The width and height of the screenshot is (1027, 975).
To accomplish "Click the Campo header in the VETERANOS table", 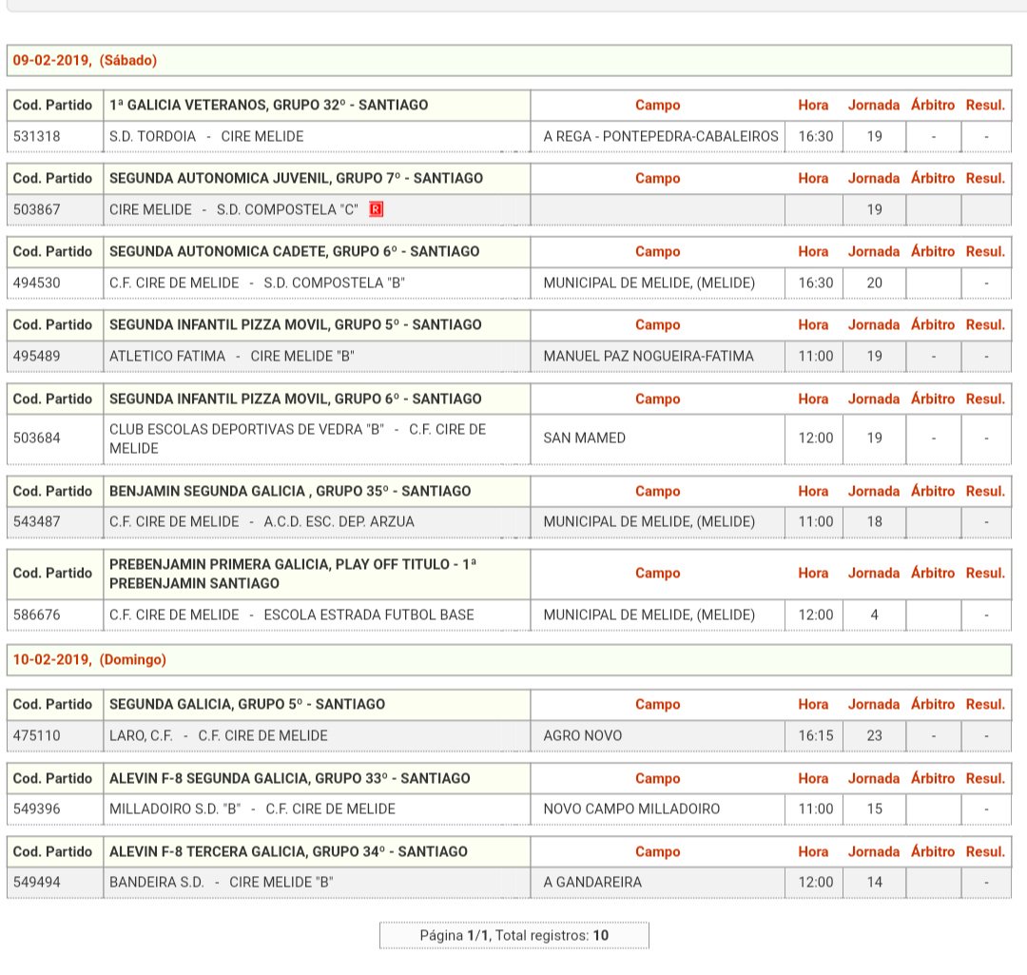I will coord(658,105).
